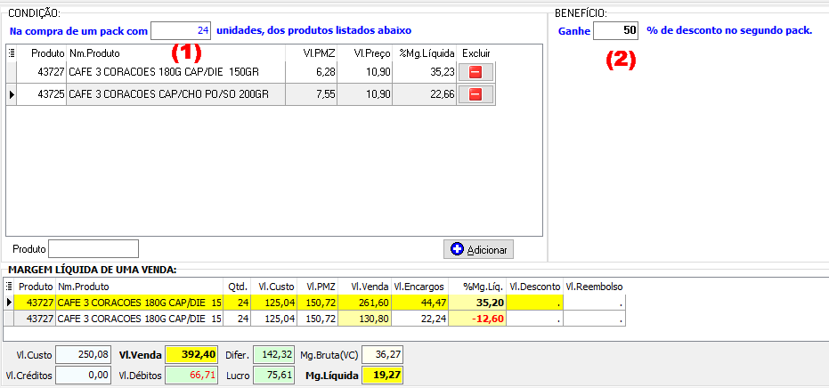Click the Vl.Créditos field showing 0,00

point(84,376)
